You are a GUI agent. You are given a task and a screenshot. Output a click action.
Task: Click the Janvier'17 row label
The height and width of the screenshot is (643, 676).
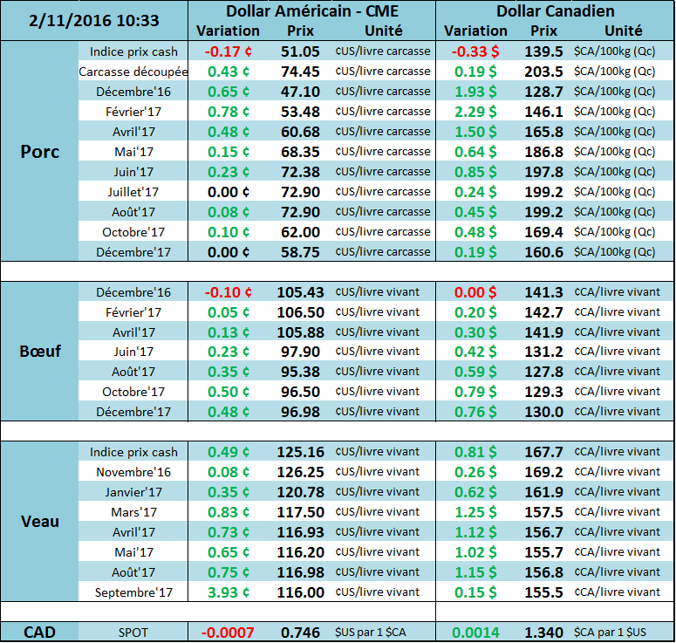click(x=133, y=492)
